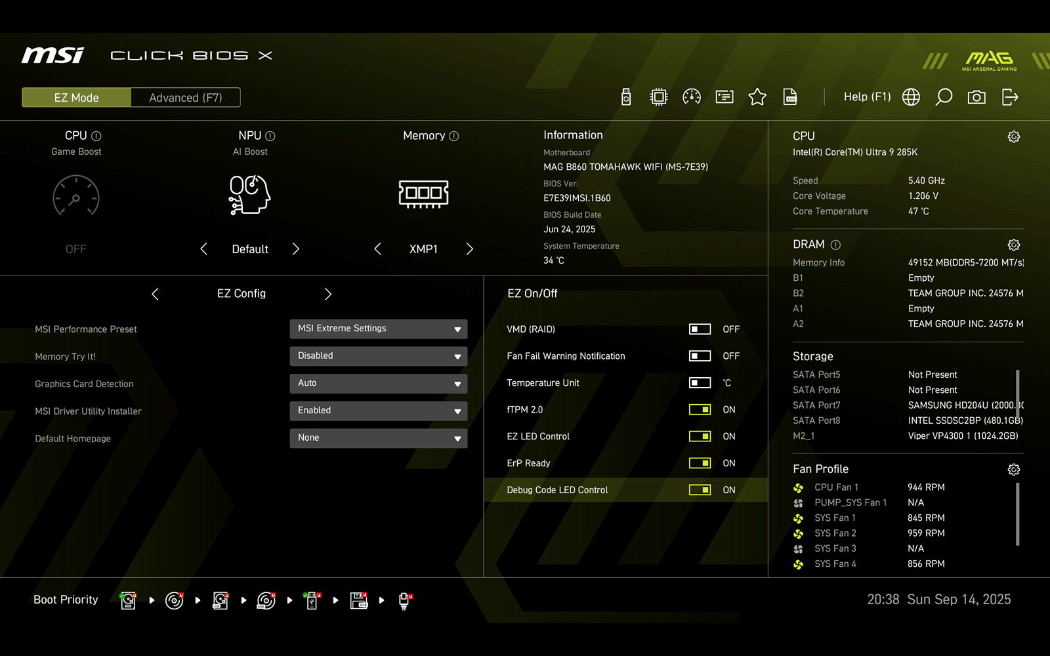Select the first hard disk boot device icon
The image size is (1050, 656).
pyautogui.click(x=129, y=600)
